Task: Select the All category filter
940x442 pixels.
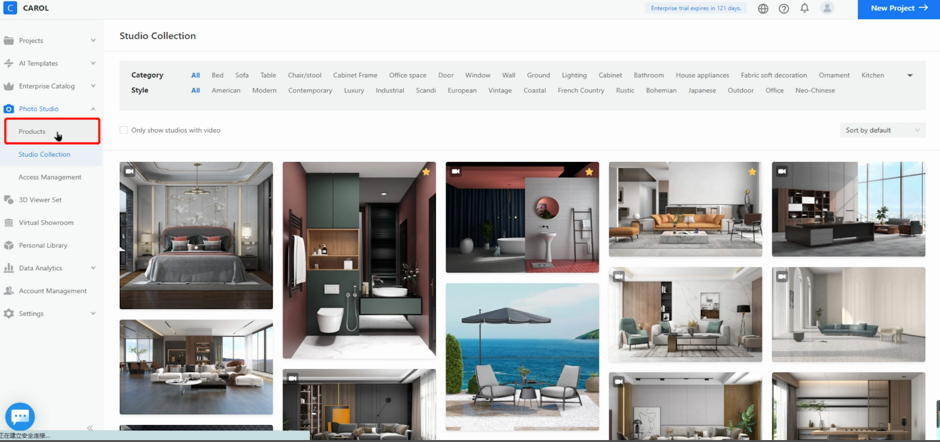Action: click(x=196, y=75)
